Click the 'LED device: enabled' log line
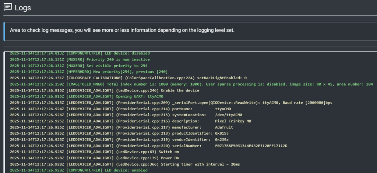 [79, 170]
